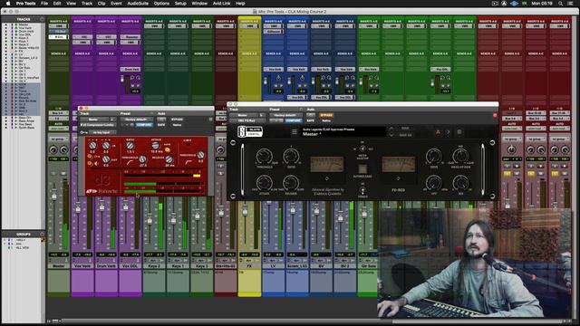The width and height of the screenshot is (580, 326).
Task: Click Compare in the D3 compressor window
Action: click(144, 125)
